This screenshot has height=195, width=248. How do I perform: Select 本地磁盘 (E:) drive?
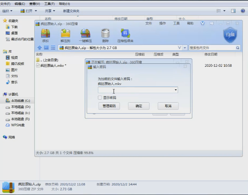(x=18, y=113)
